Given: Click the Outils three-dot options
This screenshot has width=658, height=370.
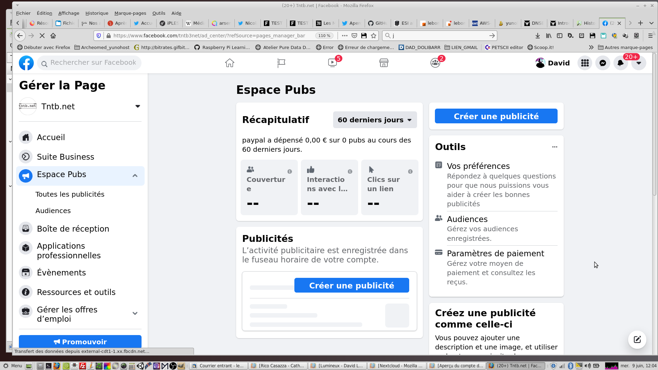Looking at the screenshot, I should (x=555, y=147).
